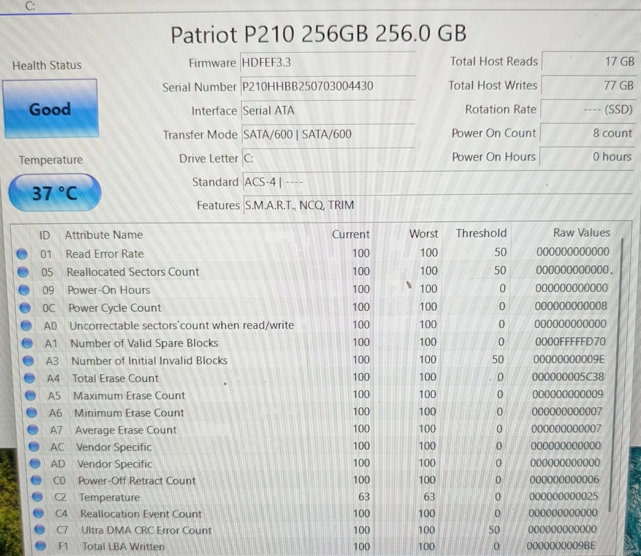Click status icon for Reallocation Event Count

click(38, 514)
